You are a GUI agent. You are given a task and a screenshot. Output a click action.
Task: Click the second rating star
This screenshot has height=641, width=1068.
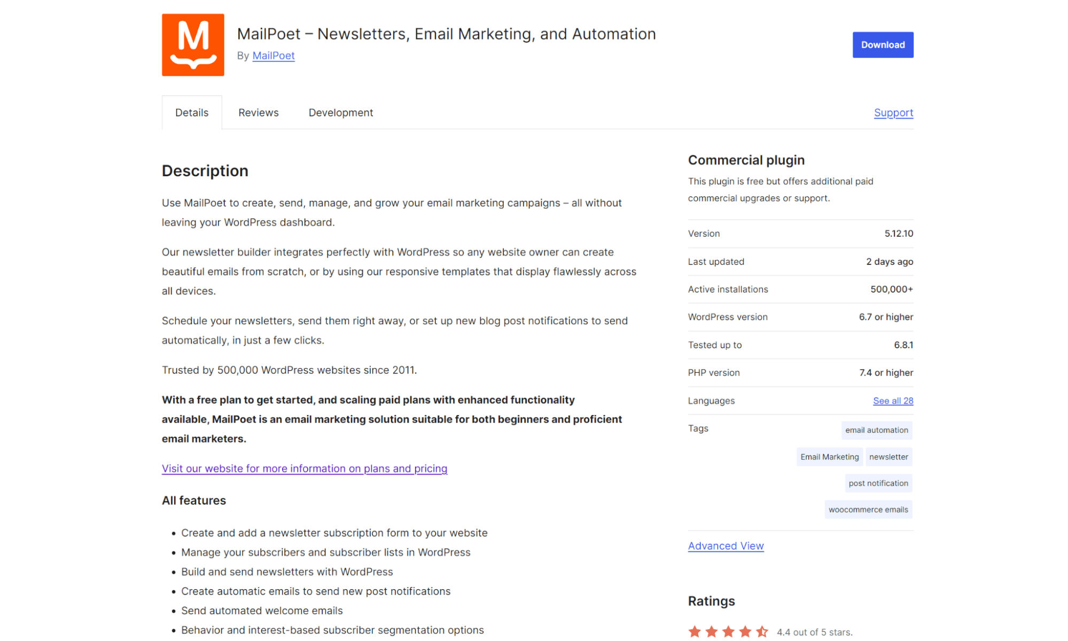(x=711, y=631)
